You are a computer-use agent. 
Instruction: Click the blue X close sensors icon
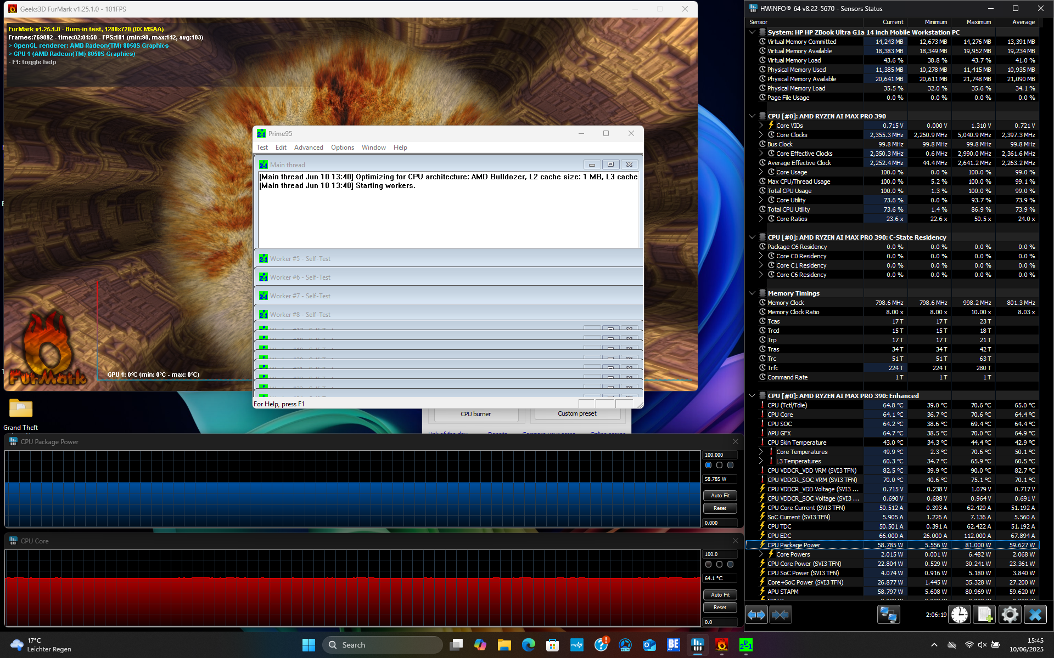coord(1035,615)
